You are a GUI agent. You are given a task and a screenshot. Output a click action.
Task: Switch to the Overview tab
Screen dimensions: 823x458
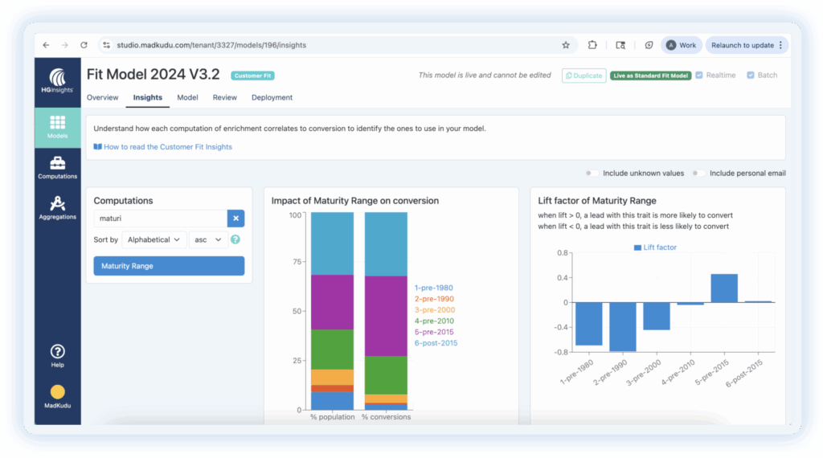102,97
